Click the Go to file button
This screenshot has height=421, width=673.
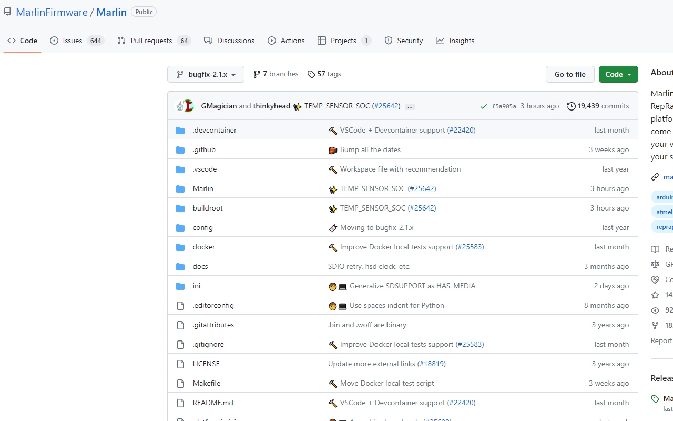pyautogui.click(x=570, y=74)
